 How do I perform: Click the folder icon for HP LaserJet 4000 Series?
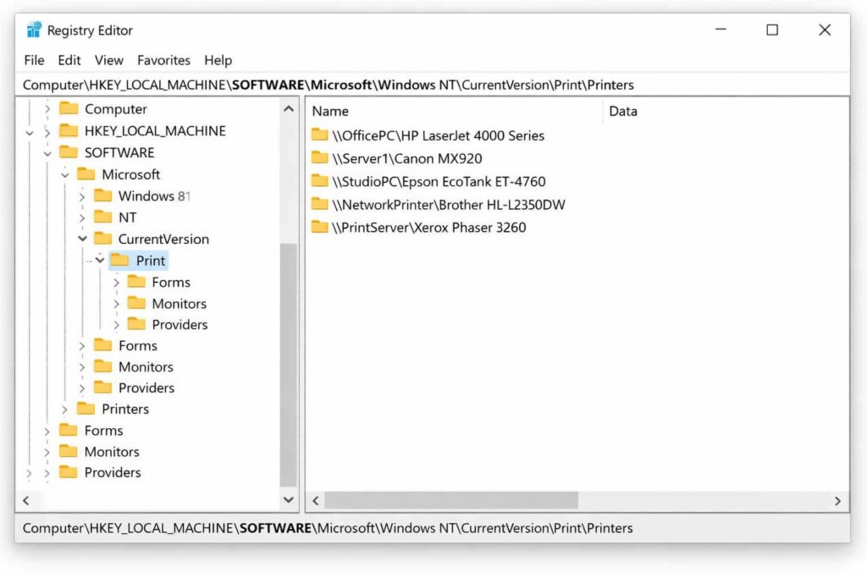point(319,135)
